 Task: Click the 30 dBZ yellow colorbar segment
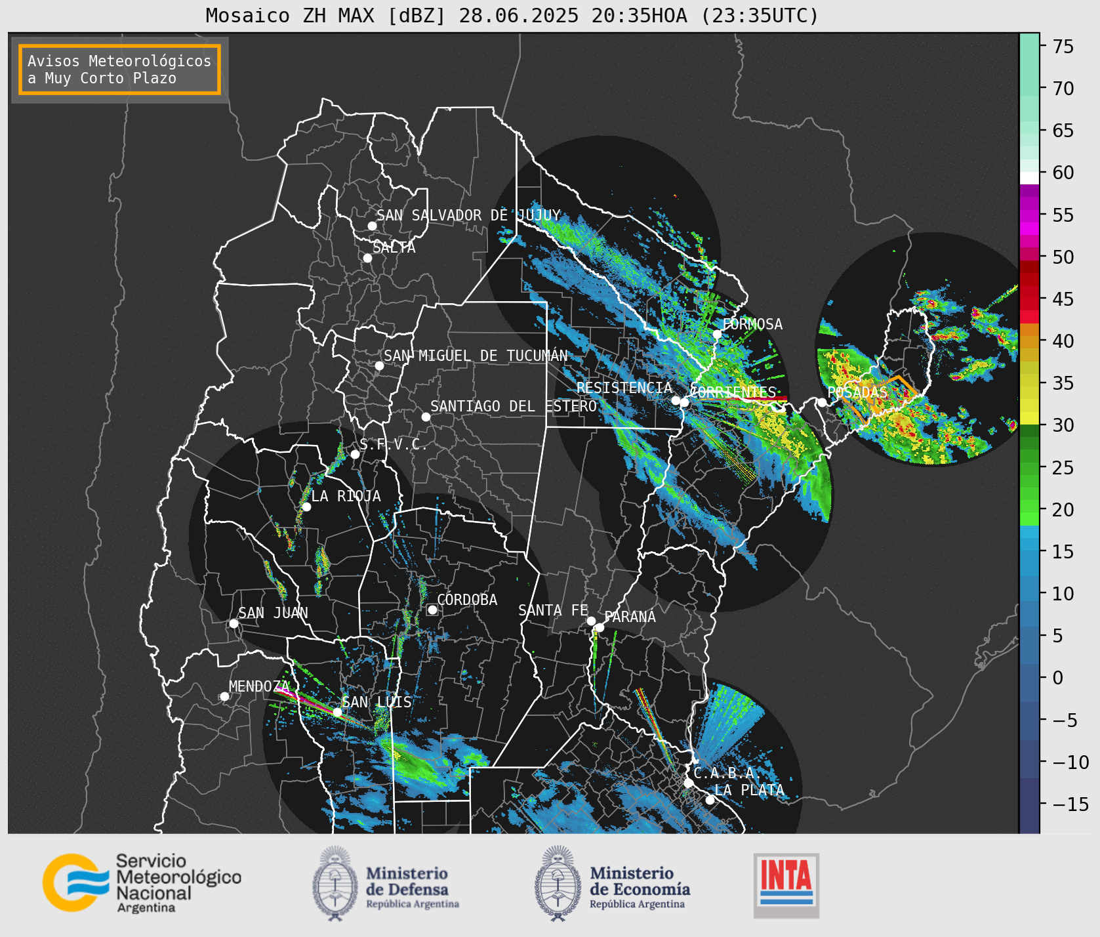pyautogui.click(x=1029, y=418)
